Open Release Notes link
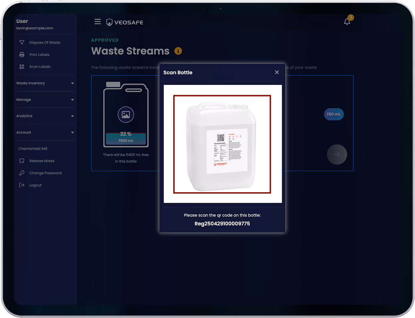Image resolution: width=415 pixels, height=318 pixels. coord(42,161)
